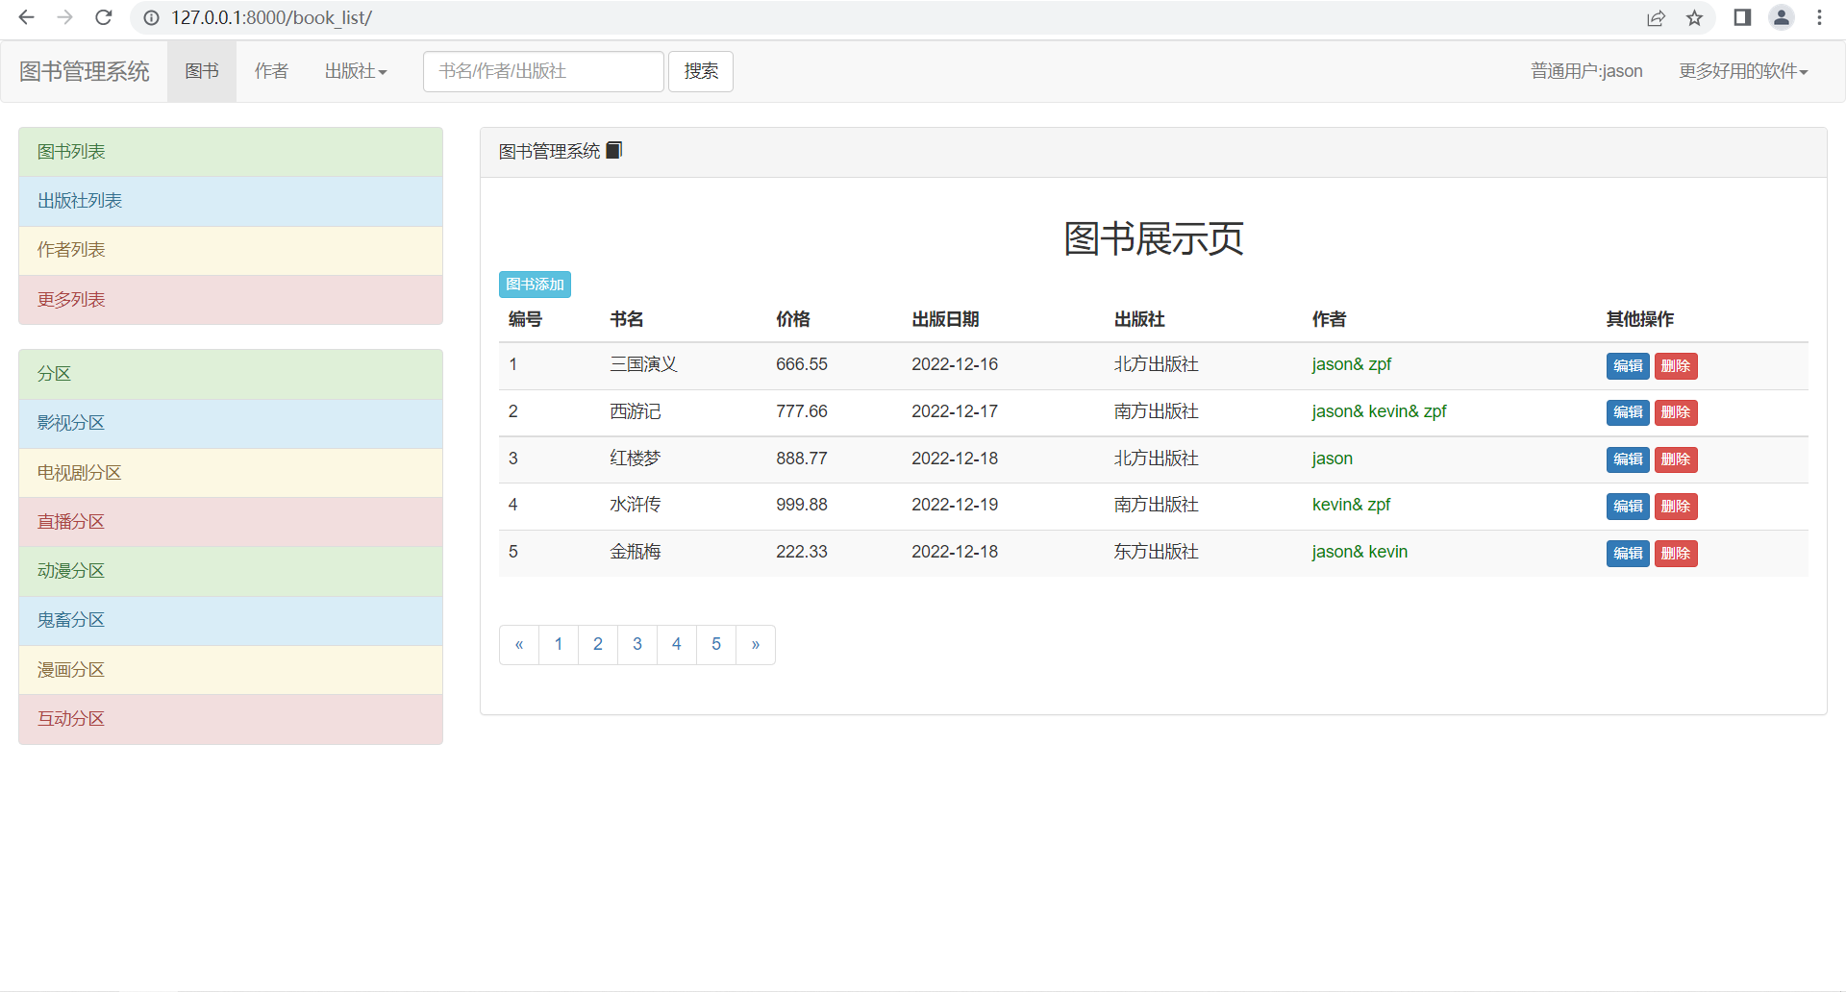
Task: Click the 普通用户:jason link
Action: point(1586,71)
